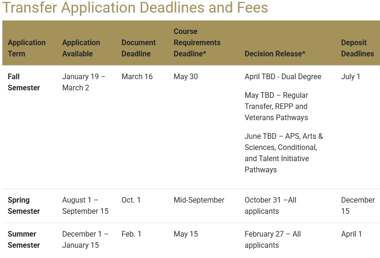Click the 'Decision Release*' column header

[275, 54]
